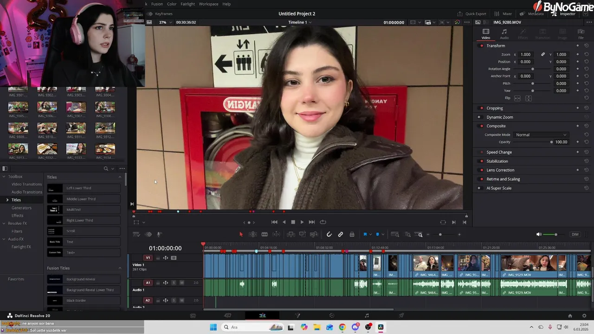Select the arrow Selection Mode tool
594x334 pixels.
coord(241,234)
